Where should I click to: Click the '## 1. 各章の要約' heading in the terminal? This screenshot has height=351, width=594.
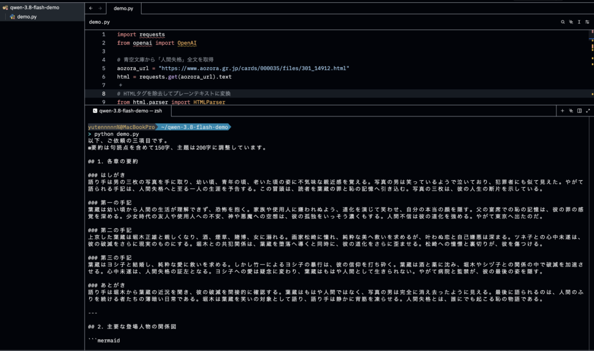click(x=113, y=161)
